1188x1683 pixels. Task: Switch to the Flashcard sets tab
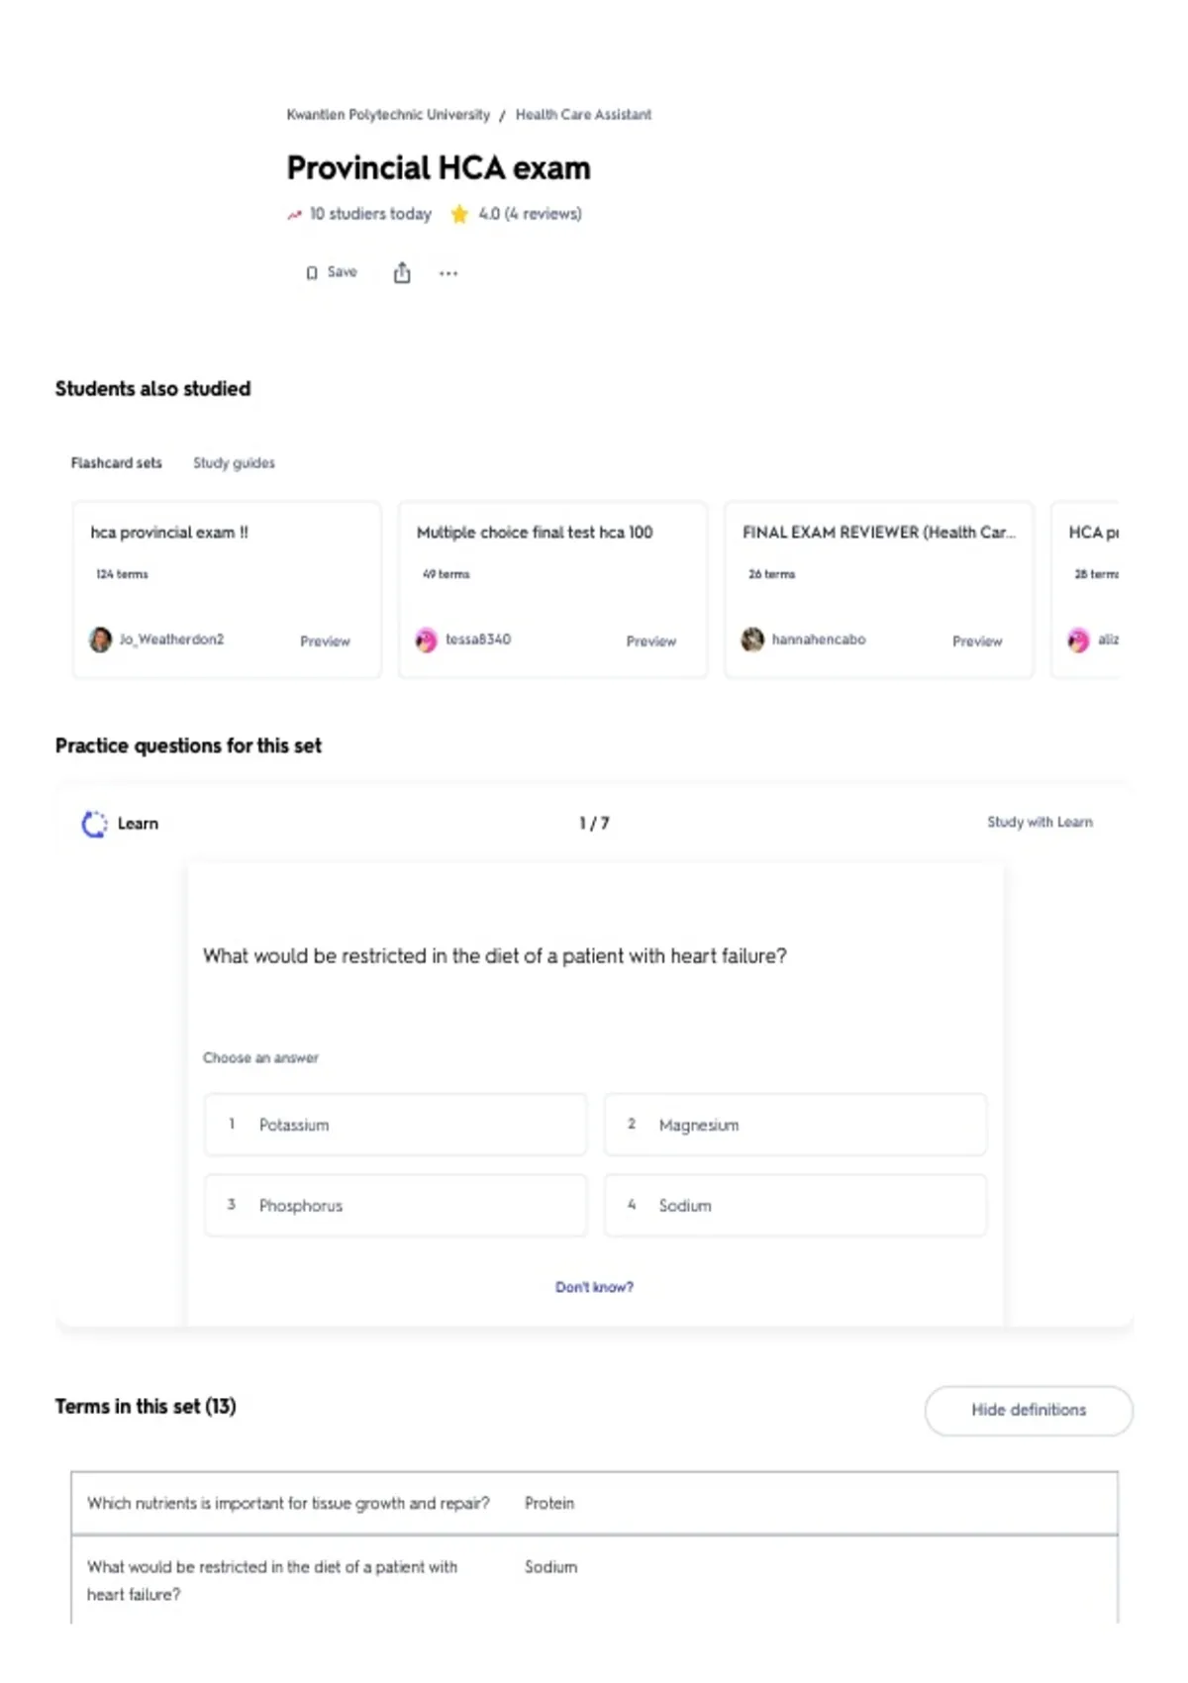pyautogui.click(x=116, y=462)
